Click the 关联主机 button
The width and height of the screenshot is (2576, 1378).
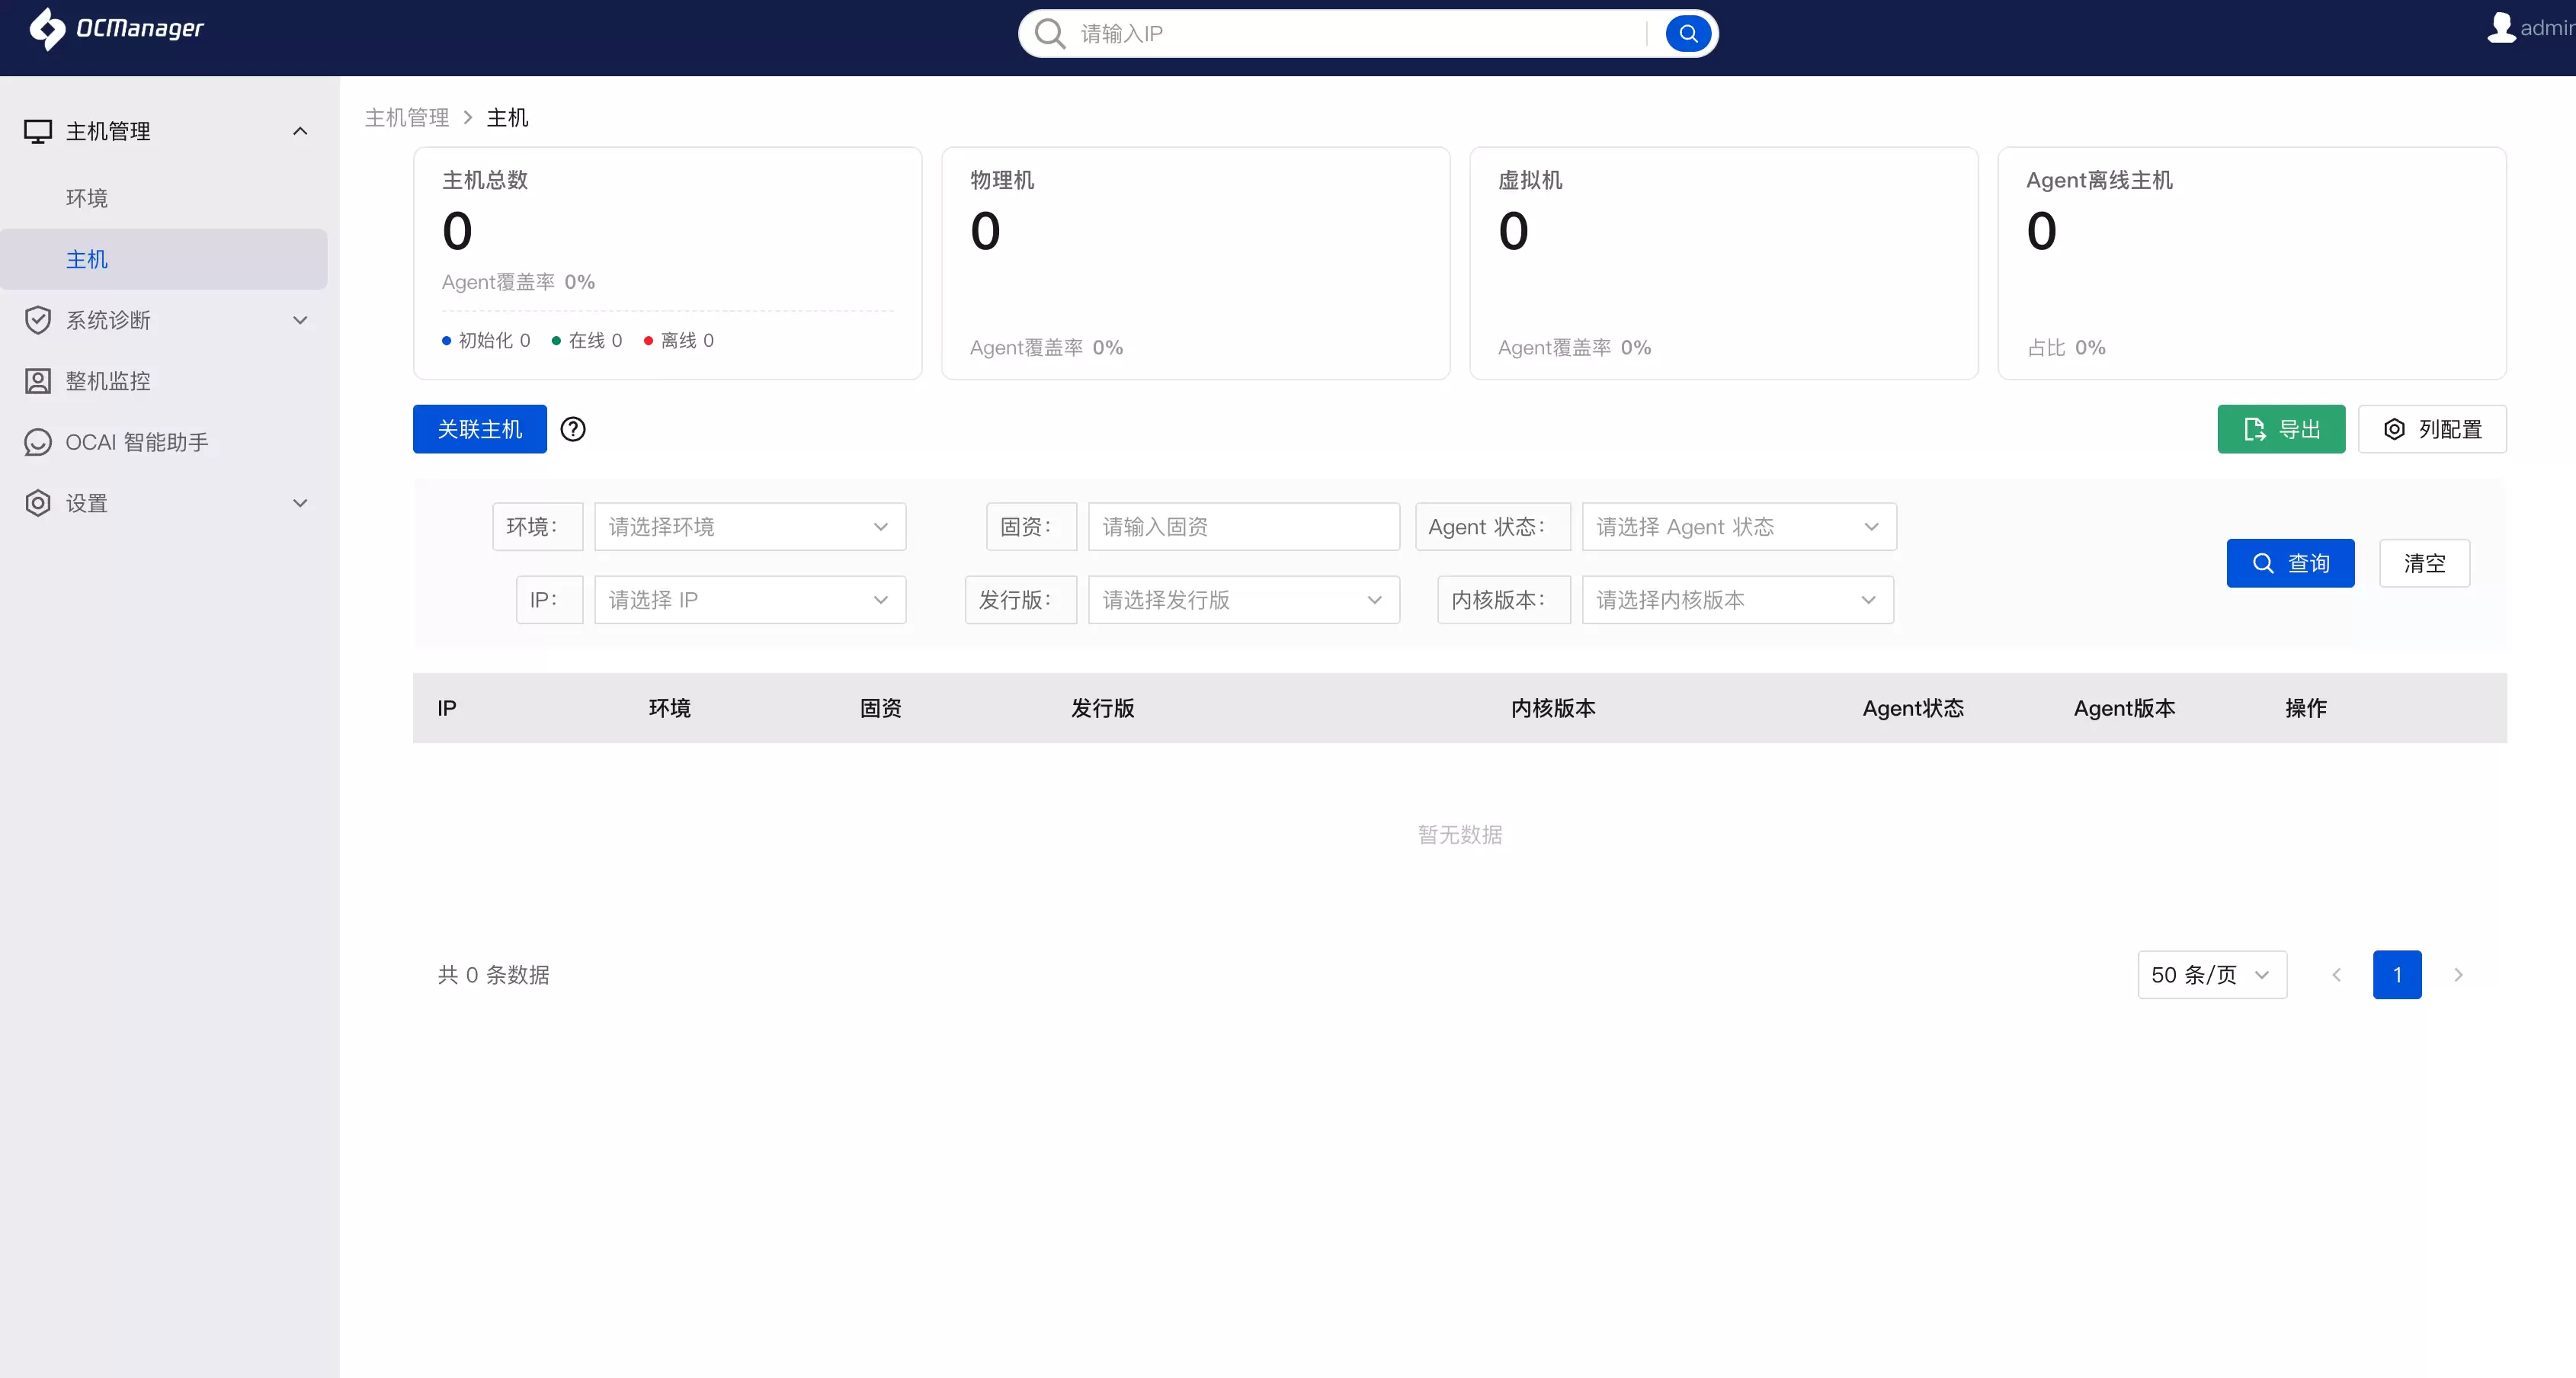click(480, 429)
